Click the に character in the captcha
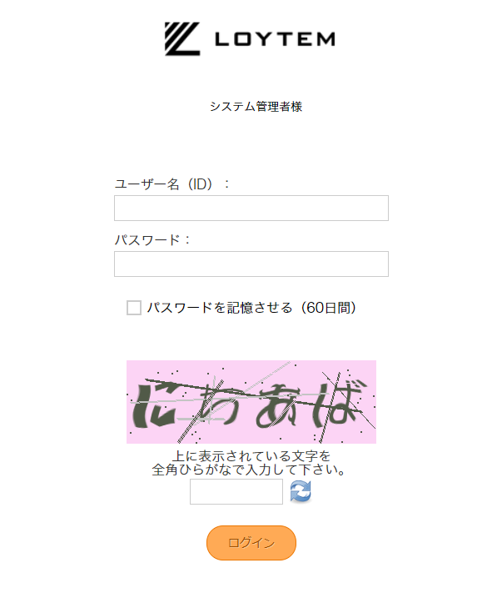 [156, 405]
